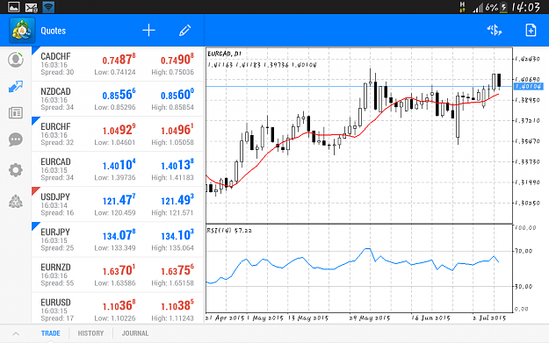Tap the RSI(14) indicator label
549x343 pixels.
pyautogui.click(x=229, y=231)
